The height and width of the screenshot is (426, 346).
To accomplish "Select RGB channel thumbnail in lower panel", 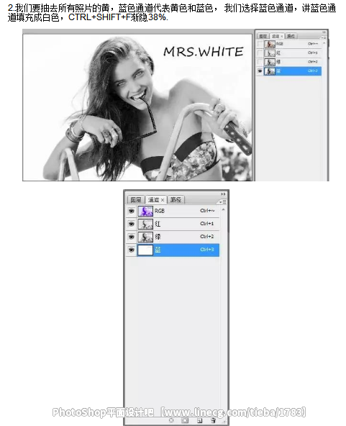I will click(145, 211).
